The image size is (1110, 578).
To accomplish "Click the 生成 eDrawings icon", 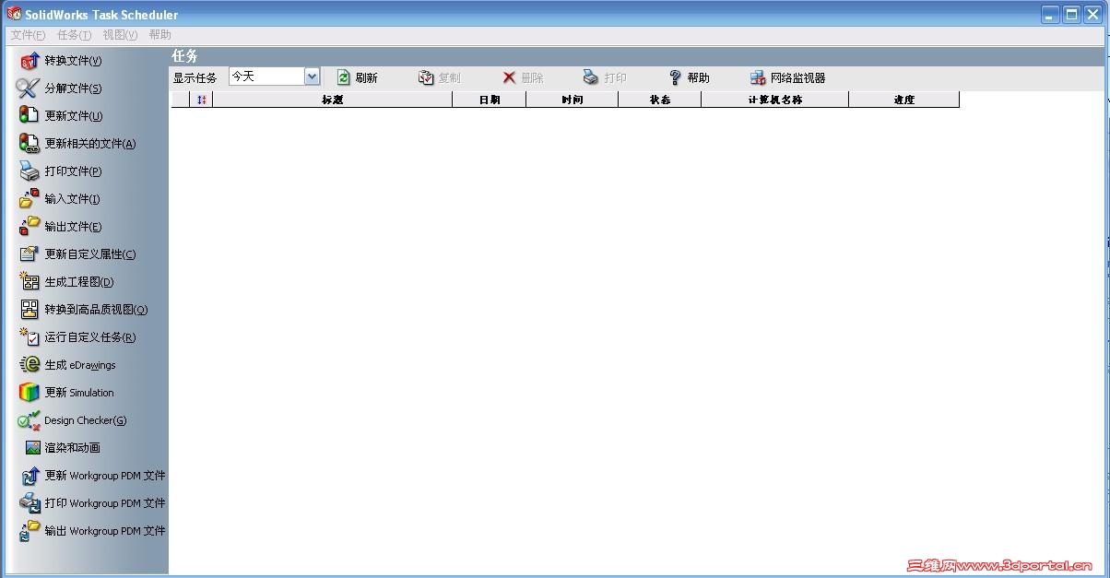I will pos(30,365).
